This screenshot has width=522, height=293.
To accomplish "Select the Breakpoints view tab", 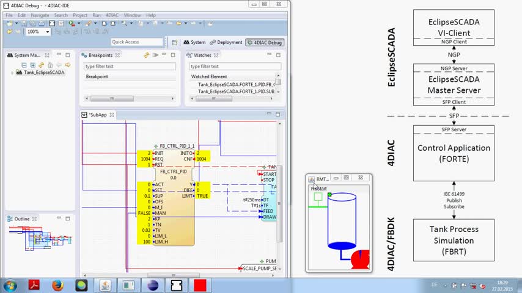I will click(x=100, y=55).
